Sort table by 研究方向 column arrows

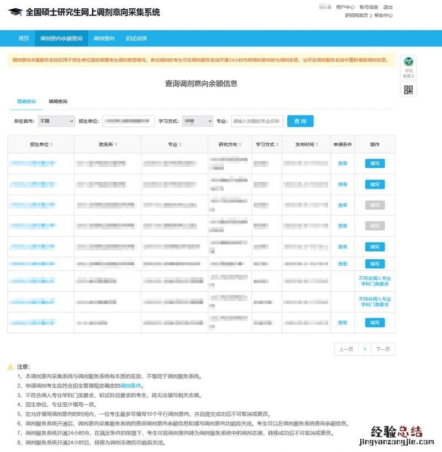point(239,145)
